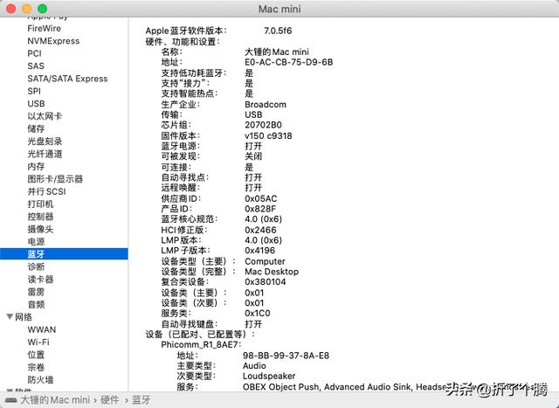Minimize window with yellow button

pos(27,9)
